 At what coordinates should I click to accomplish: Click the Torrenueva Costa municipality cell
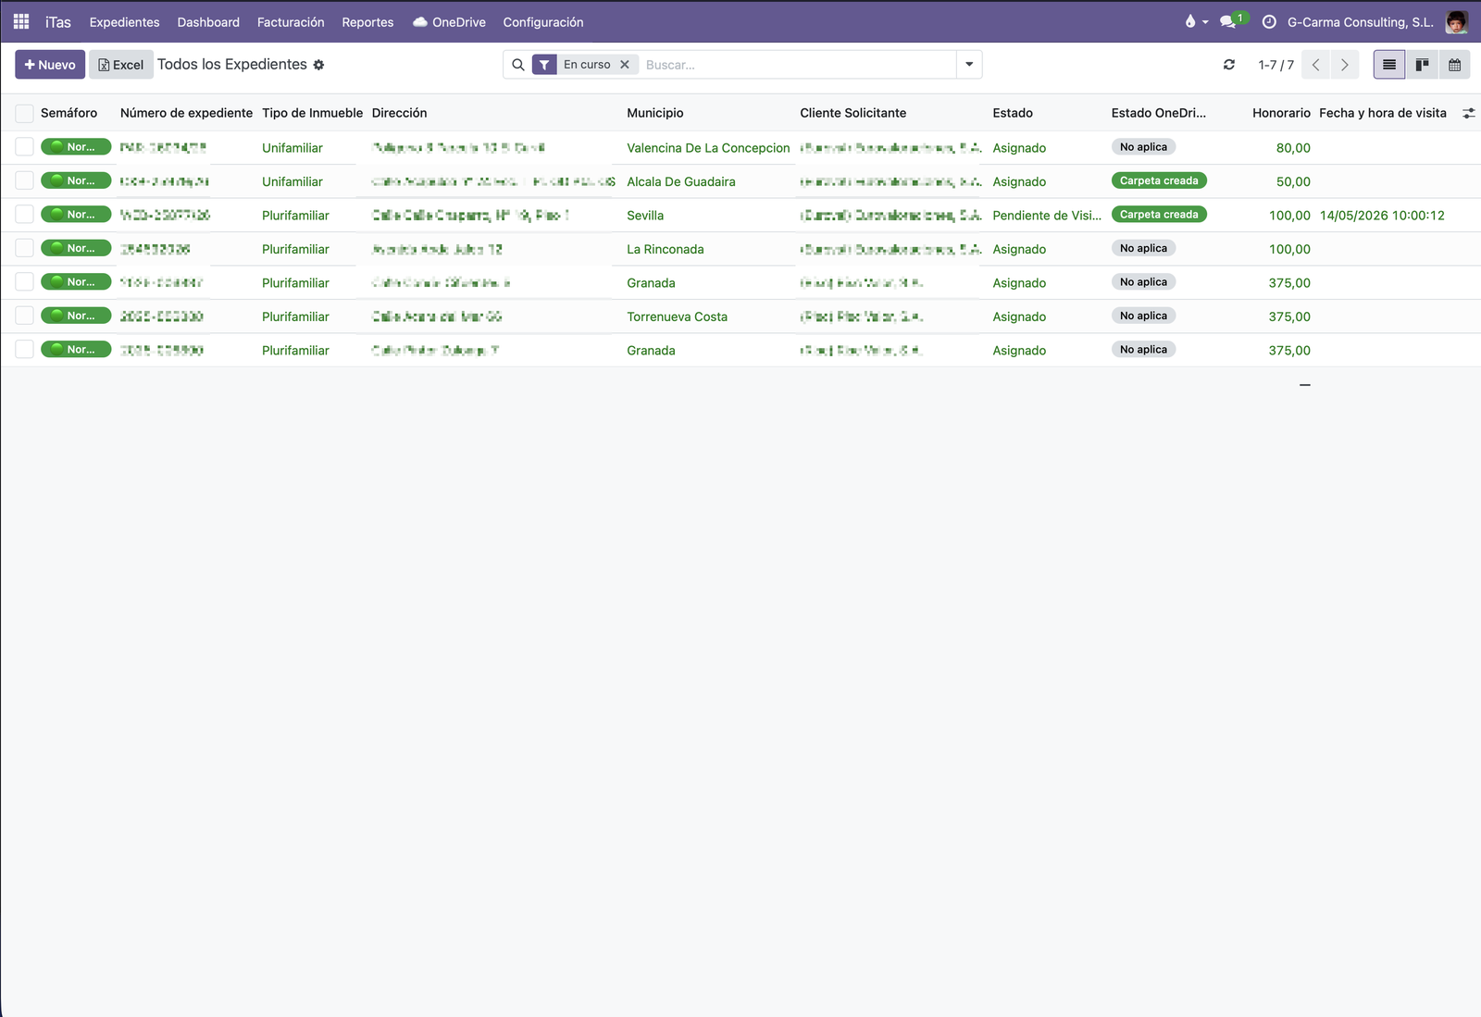coord(677,316)
